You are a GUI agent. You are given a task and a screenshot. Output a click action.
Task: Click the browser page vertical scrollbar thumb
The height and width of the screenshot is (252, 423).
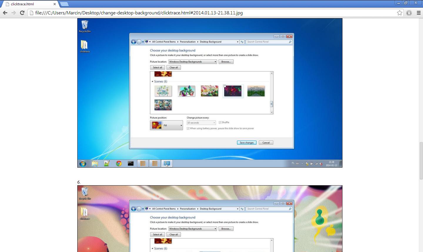coord(421,160)
